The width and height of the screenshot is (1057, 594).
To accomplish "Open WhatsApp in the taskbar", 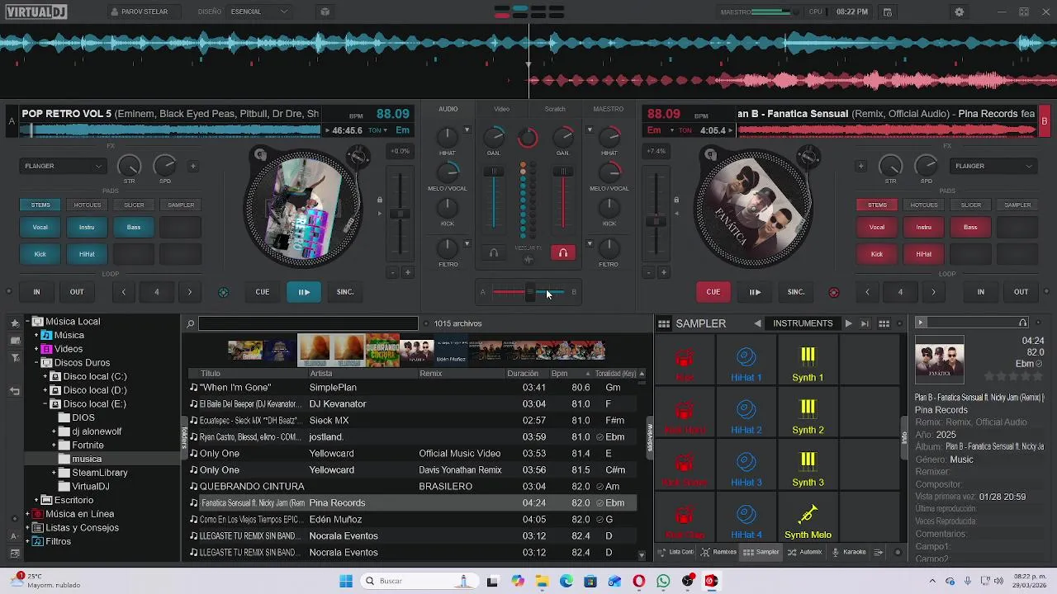I will pos(663,581).
